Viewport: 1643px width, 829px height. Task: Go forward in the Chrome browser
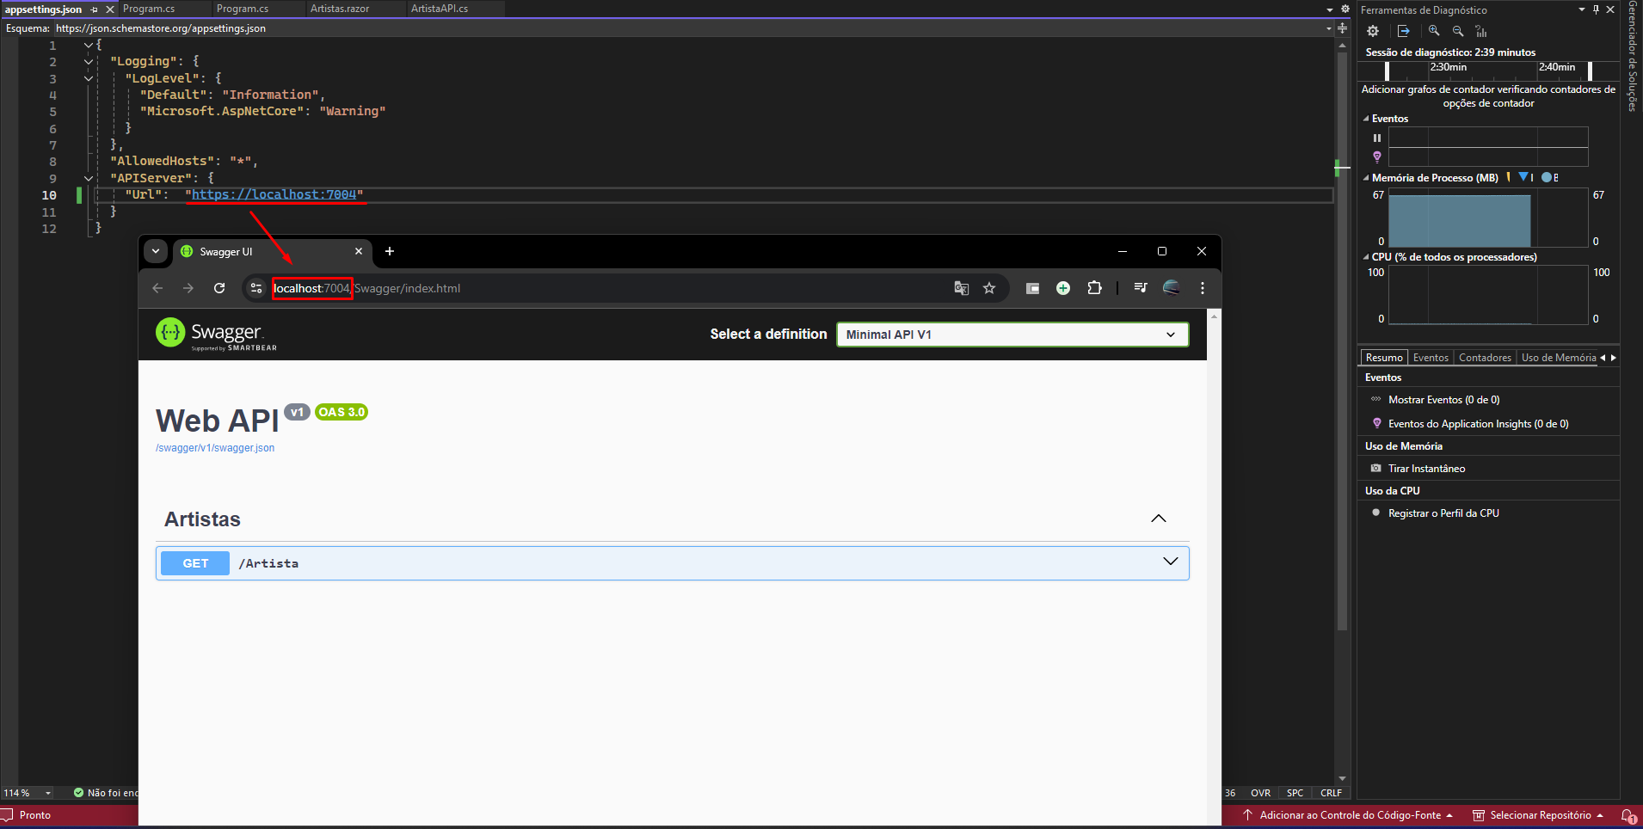point(188,288)
